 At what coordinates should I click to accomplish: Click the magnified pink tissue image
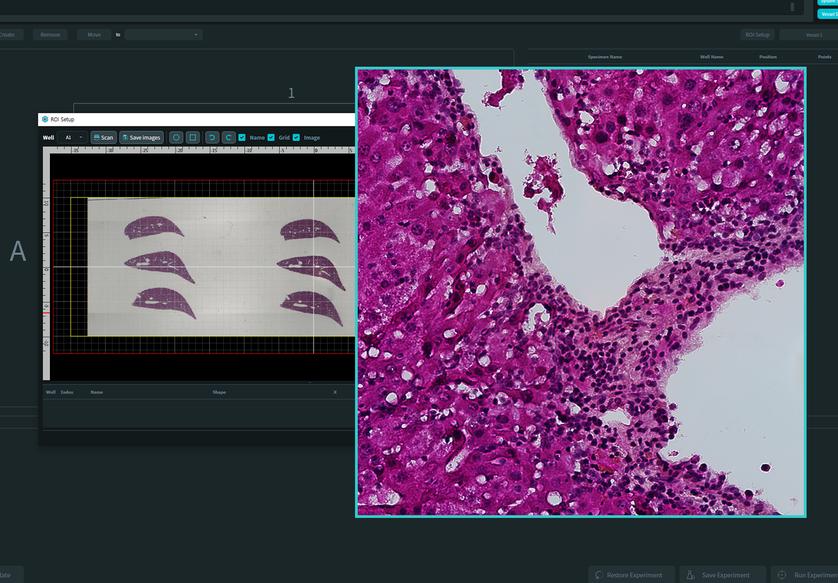(581, 292)
